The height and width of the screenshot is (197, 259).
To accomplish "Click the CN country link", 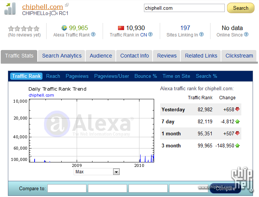I will click(x=143, y=35).
